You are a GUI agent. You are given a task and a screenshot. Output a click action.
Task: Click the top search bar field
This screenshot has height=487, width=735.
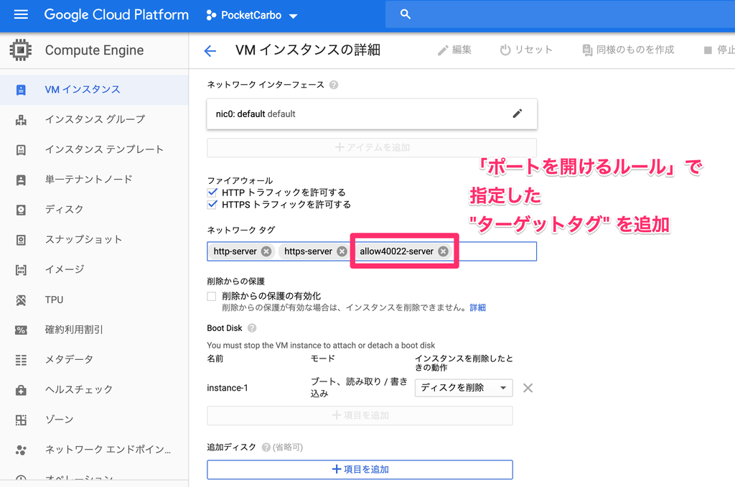[560, 14]
